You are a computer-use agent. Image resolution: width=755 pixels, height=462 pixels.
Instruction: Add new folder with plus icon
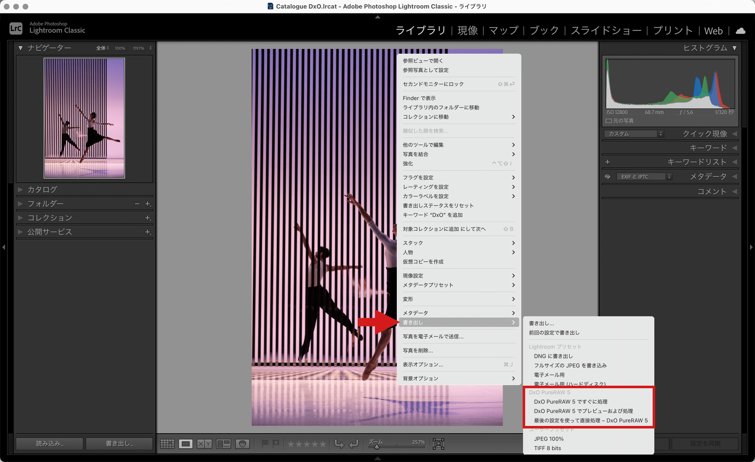tap(148, 204)
